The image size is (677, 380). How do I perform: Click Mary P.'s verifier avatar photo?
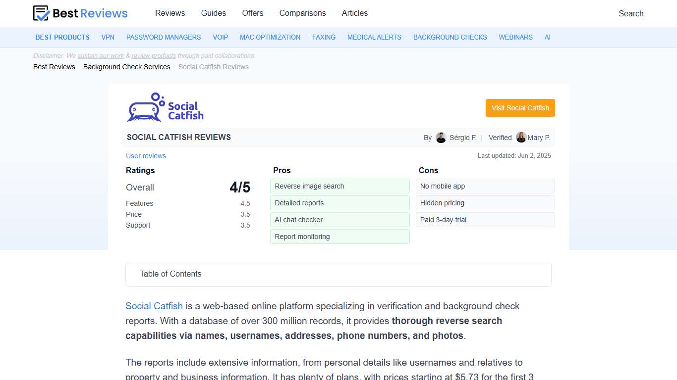521,137
